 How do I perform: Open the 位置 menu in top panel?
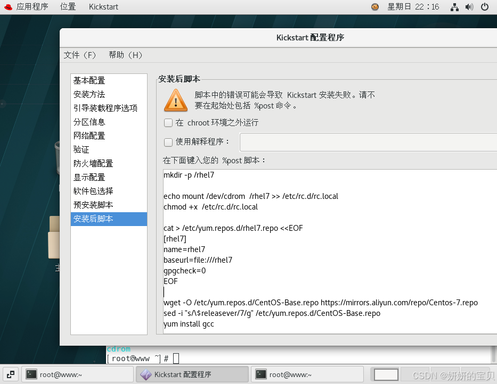68,6
